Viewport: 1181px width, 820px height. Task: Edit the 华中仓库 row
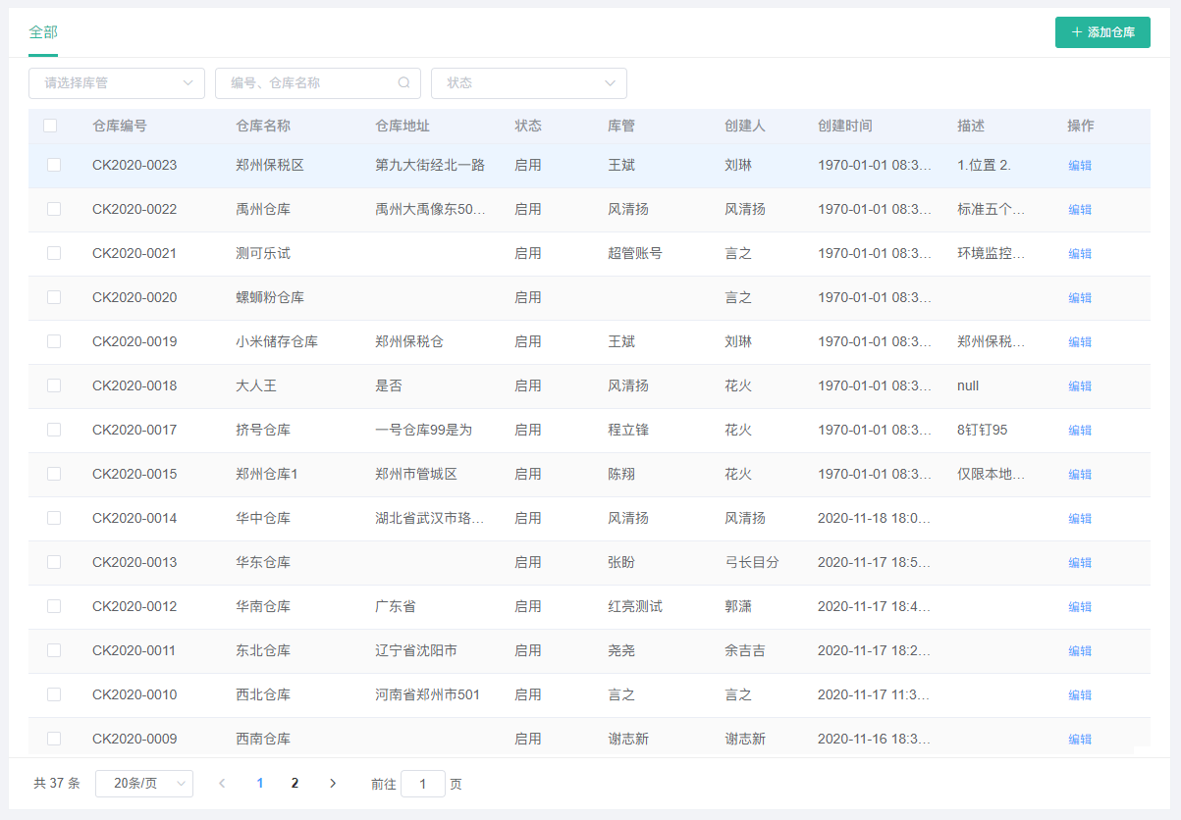click(x=1080, y=519)
